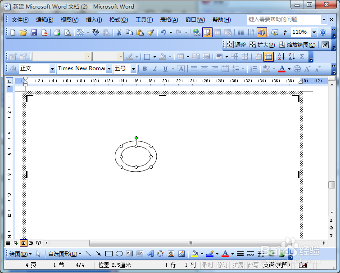Toggle table gridlines button
Screen dimensions: 340x273
click(268, 57)
